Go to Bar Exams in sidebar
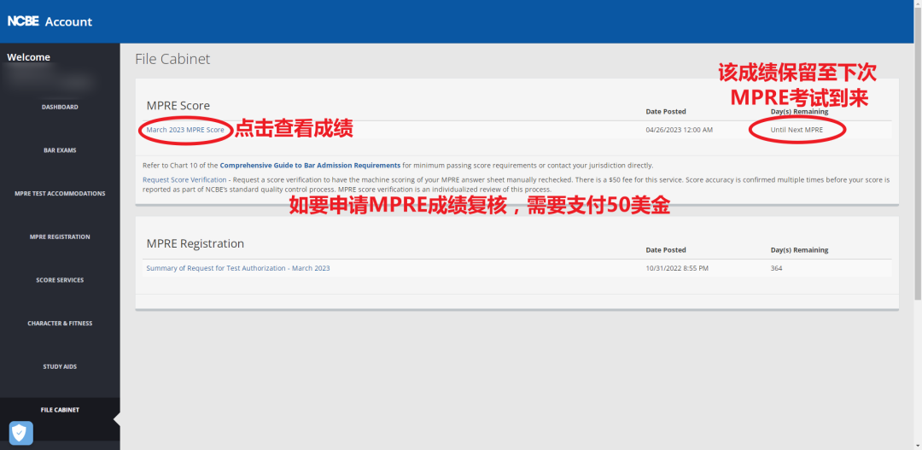922x450 pixels. click(60, 150)
